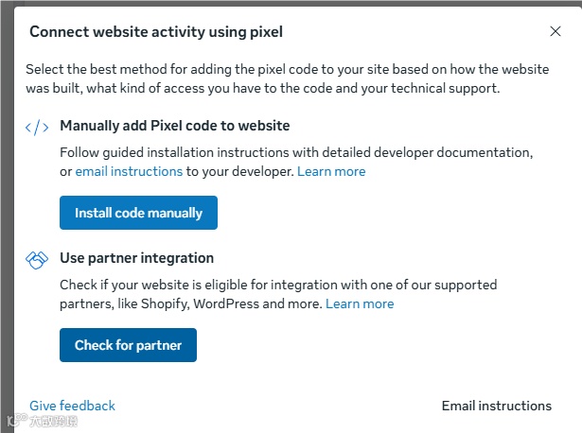Open Learn more link after developer documentation text

[331, 171]
